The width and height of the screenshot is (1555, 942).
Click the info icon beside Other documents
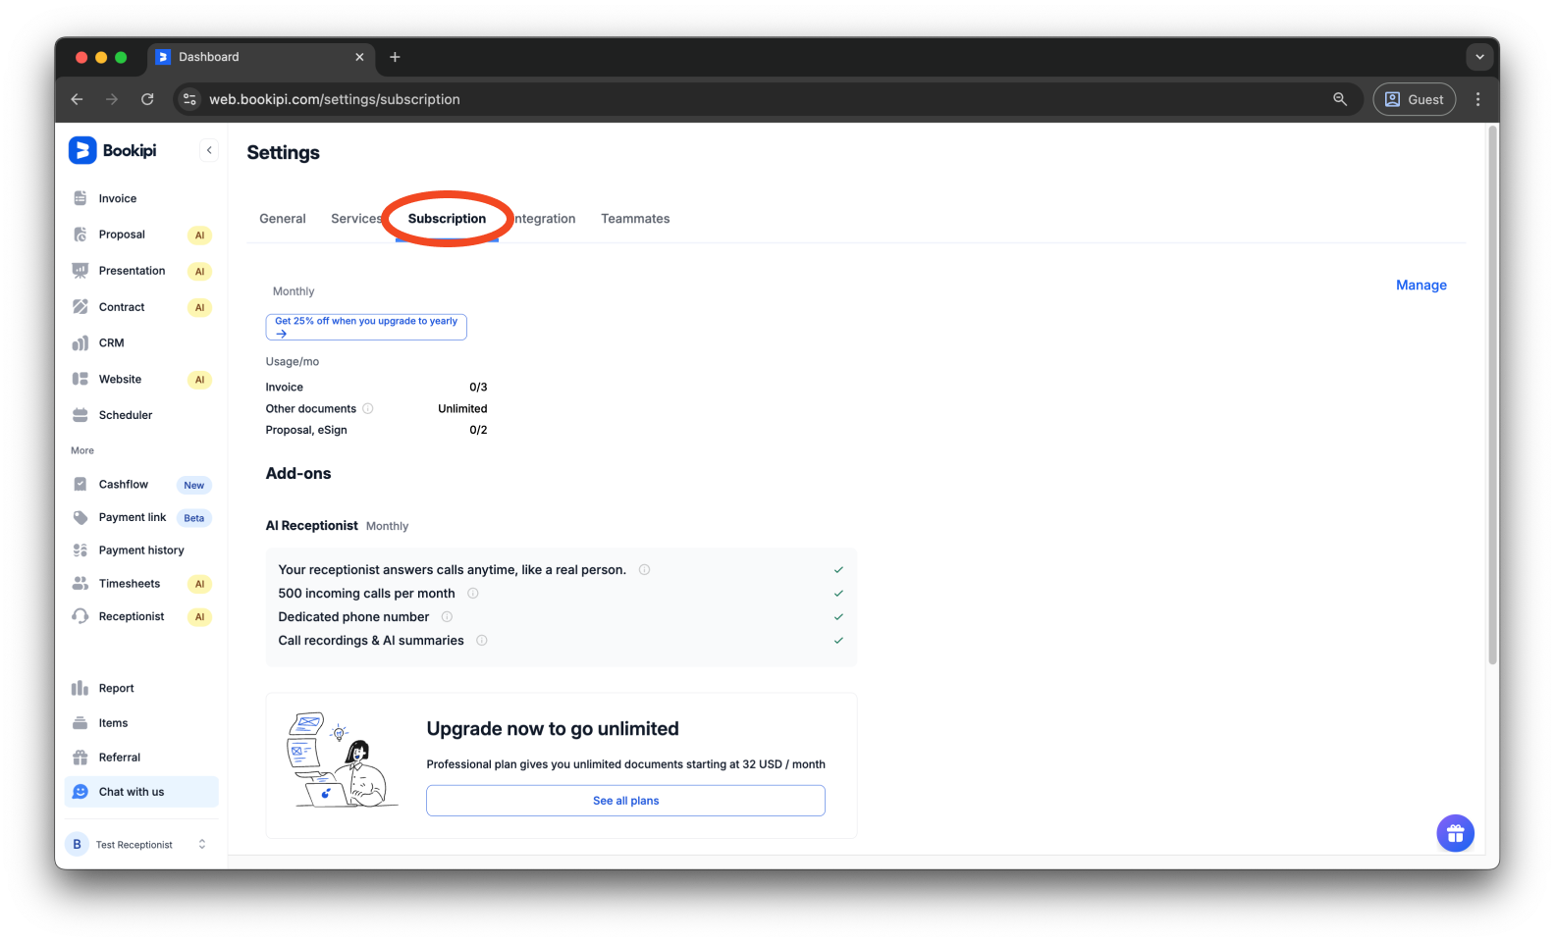pos(368,408)
